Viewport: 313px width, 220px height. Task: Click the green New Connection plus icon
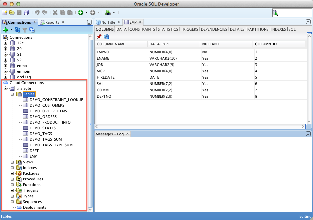tap(5, 30)
